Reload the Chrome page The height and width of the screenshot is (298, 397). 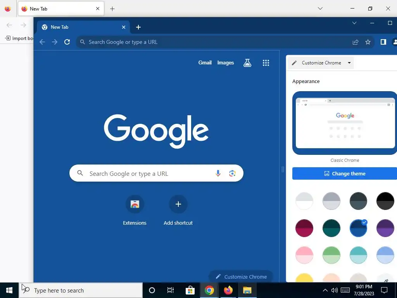point(67,42)
